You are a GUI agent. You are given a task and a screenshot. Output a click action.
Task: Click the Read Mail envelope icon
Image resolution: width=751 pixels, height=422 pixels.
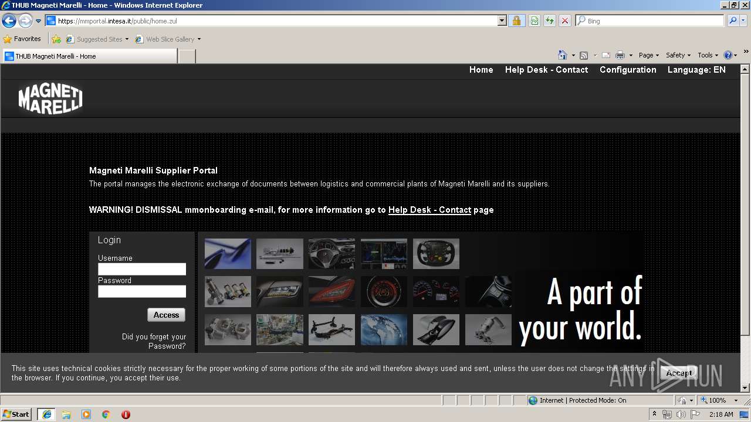(x=606, y=55)
